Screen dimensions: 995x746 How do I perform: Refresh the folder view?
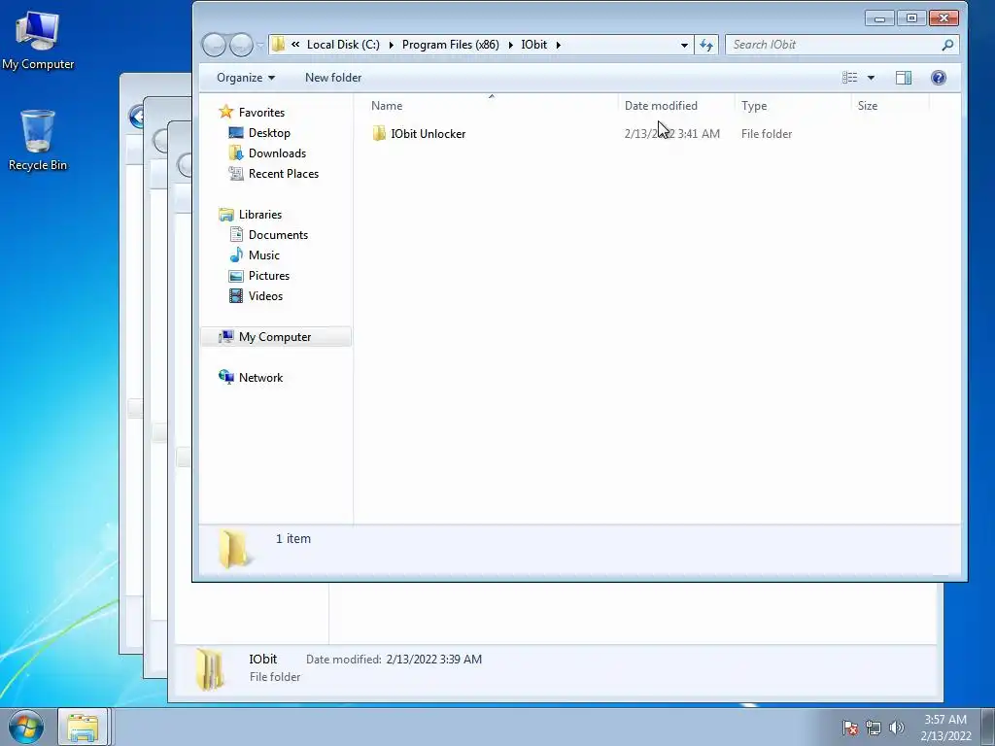click(706, 45)
